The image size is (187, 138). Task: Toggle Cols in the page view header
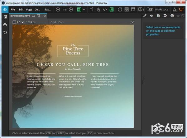(61, 22)
